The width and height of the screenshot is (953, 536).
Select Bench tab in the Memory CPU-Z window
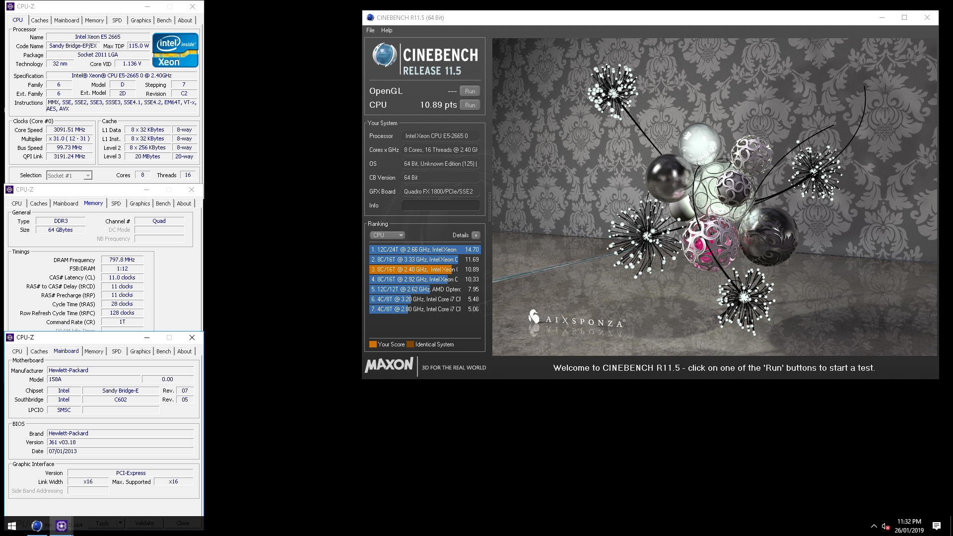(163, 203)
